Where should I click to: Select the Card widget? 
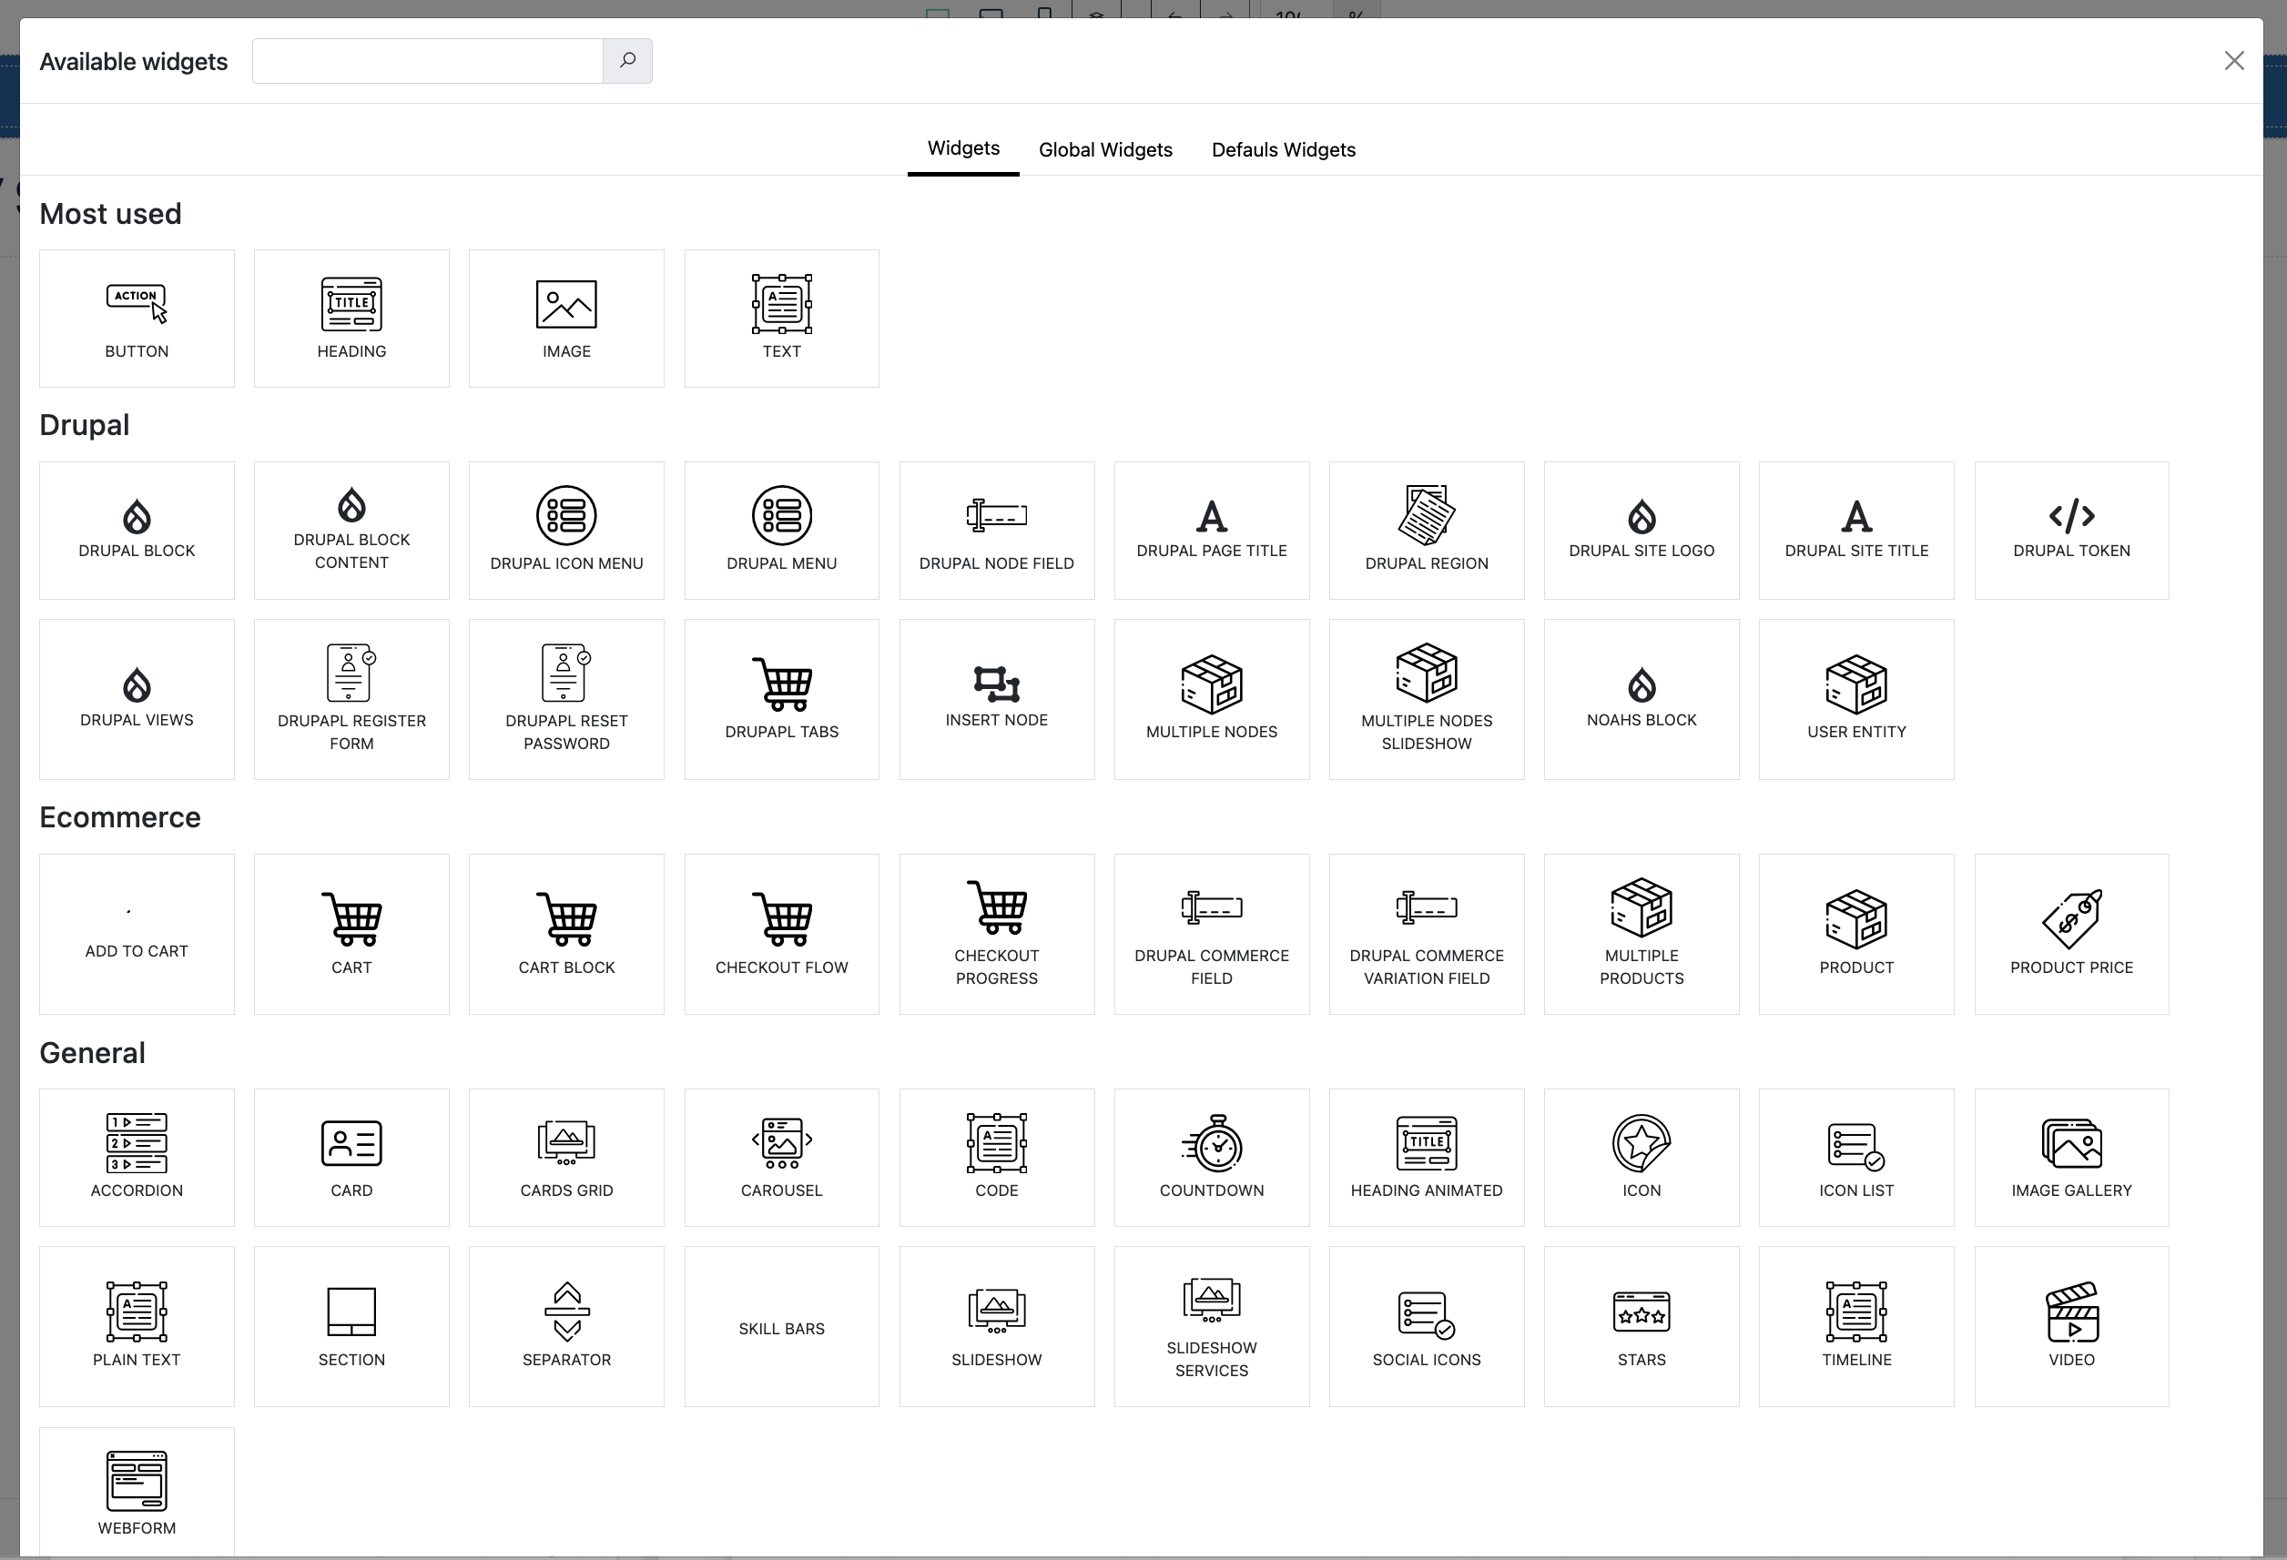tap(351, 1158)
